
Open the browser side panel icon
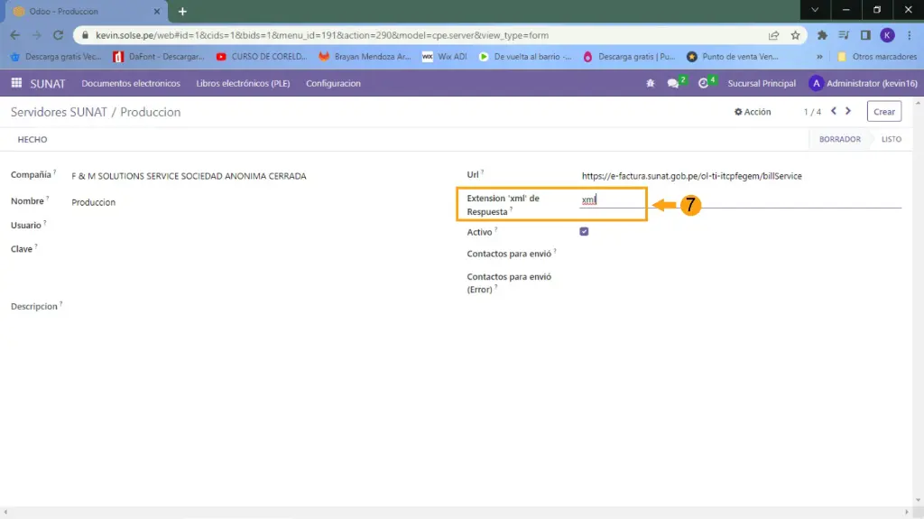pyautogui.click(x=865, y=35)
